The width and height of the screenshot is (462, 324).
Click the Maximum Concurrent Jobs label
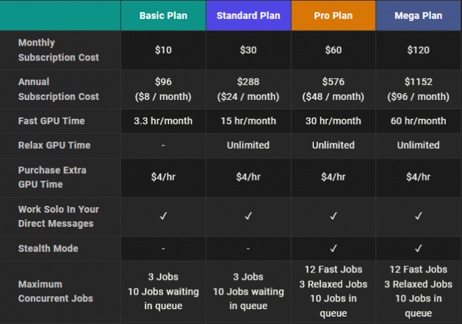point(56,291)
